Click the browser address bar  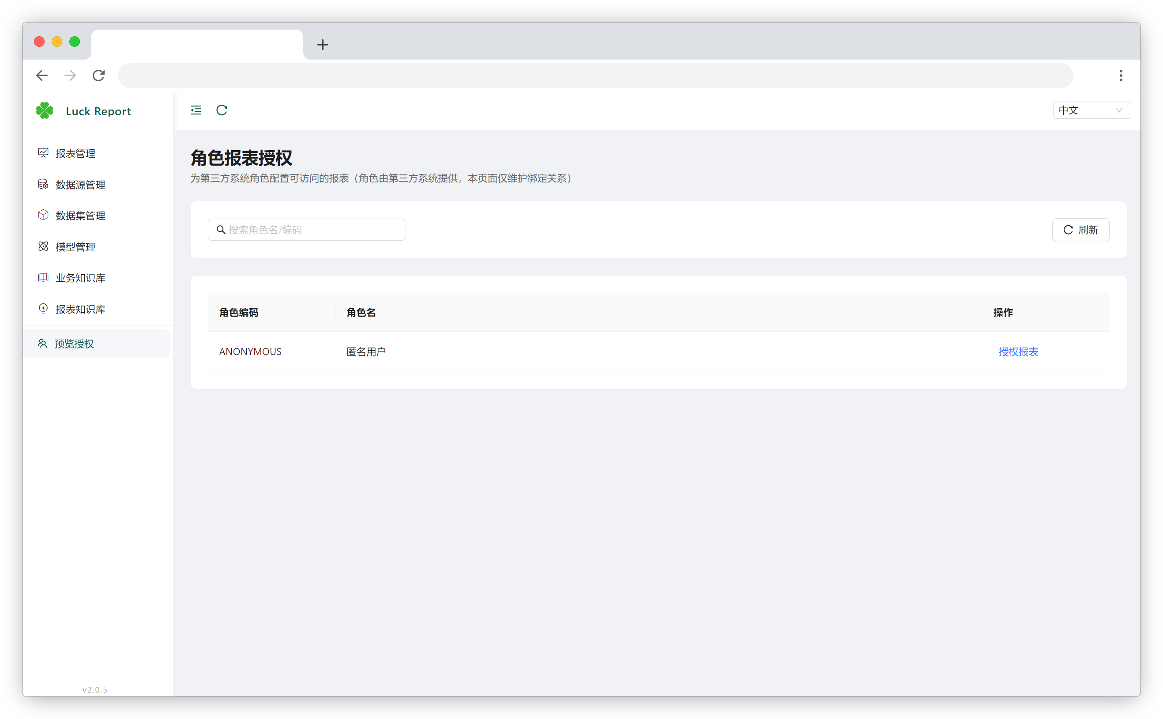click(x=595, y=75)
